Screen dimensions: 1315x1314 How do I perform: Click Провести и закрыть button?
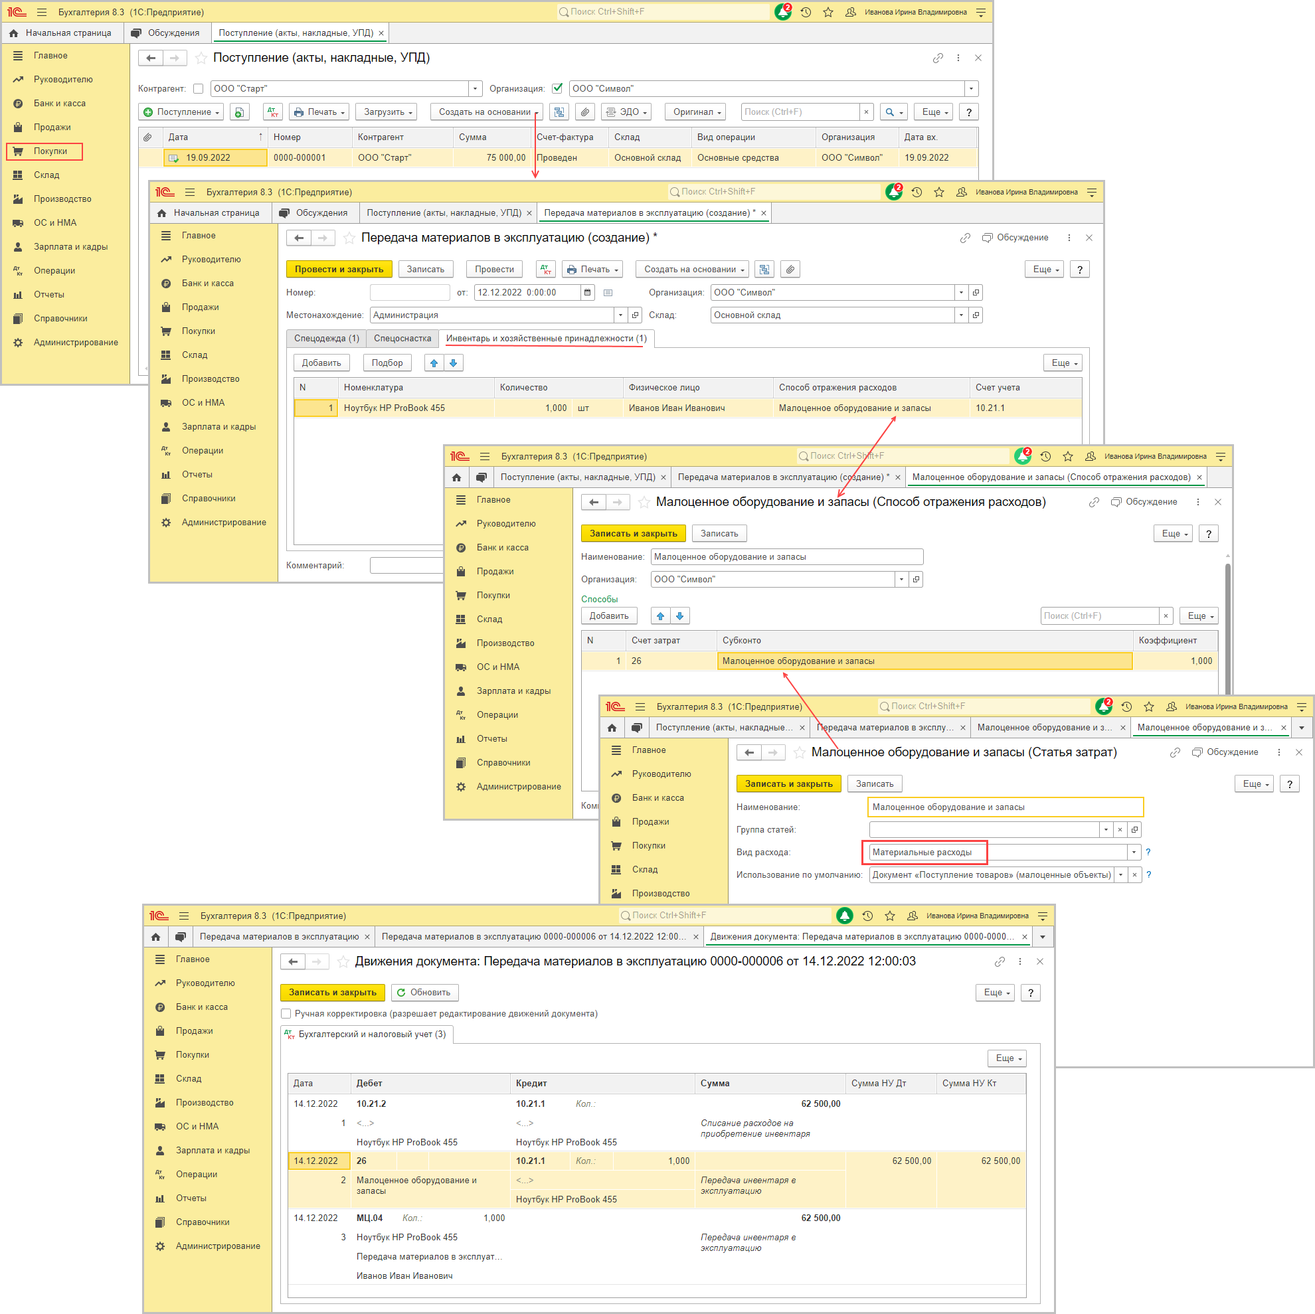pyautogui.click(x=339, y=270)
